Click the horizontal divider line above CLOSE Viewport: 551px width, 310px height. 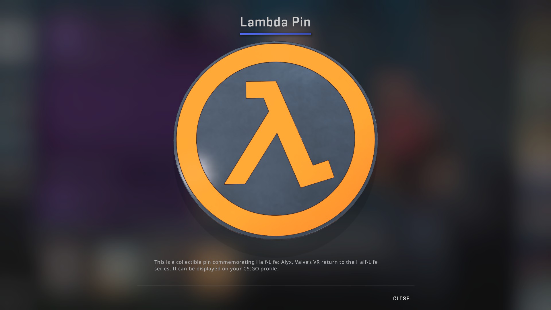pyautogui.click(x=275, y=286)
